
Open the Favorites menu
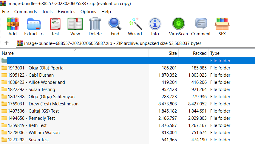(x=67, y=12)
